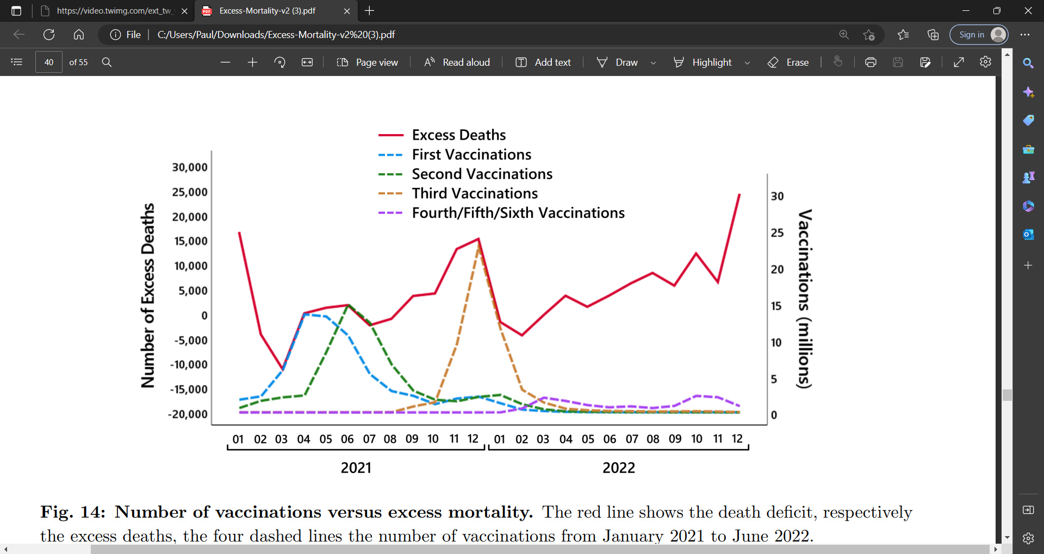Print the PDF document
Viewport: 1044px width, 554px height.
pyautogui.click(x=871, y=62)
